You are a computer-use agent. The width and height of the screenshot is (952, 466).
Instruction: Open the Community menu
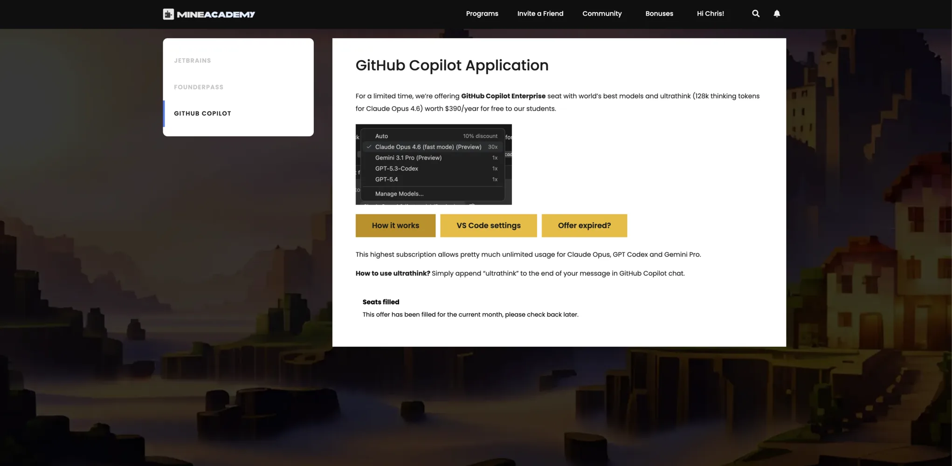(602, 14)
